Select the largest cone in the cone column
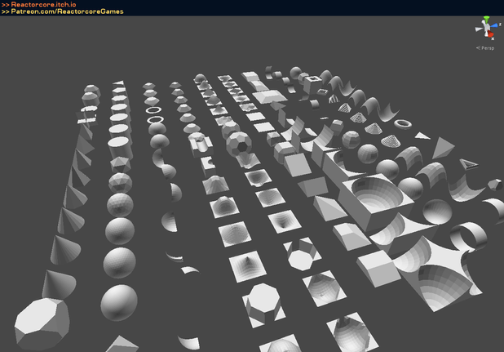Image resolution: width=504 pixels, height=352 pixels. tap(59, 284)
